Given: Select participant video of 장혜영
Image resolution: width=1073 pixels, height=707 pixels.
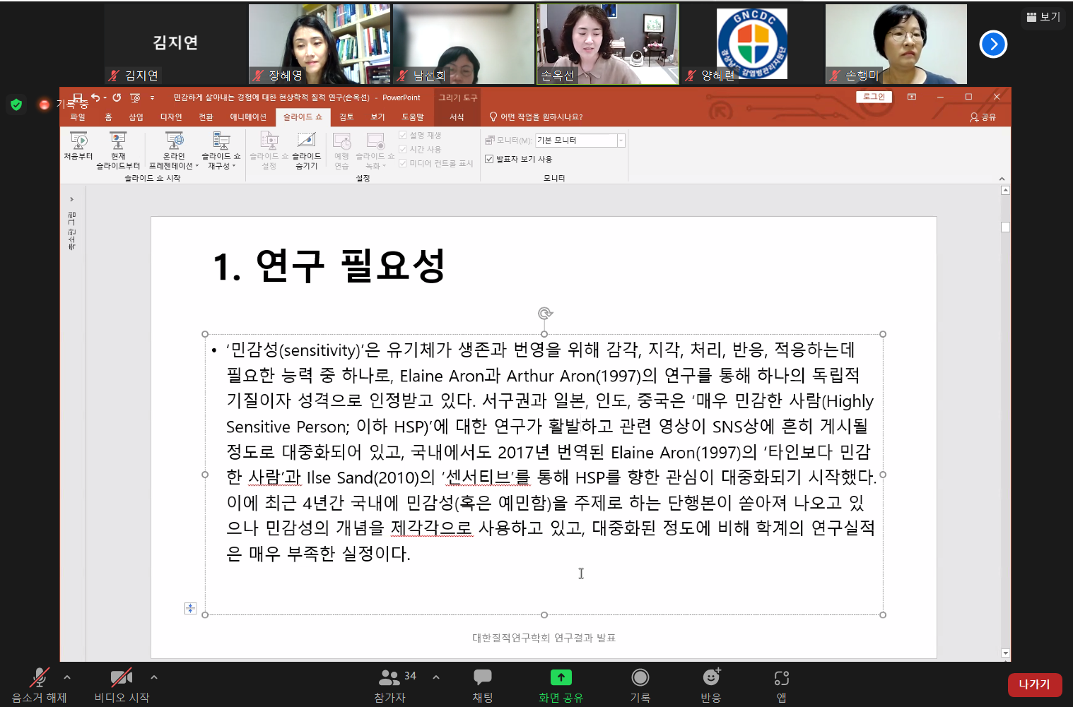Looking at the screenshot, I should point(319,44).
